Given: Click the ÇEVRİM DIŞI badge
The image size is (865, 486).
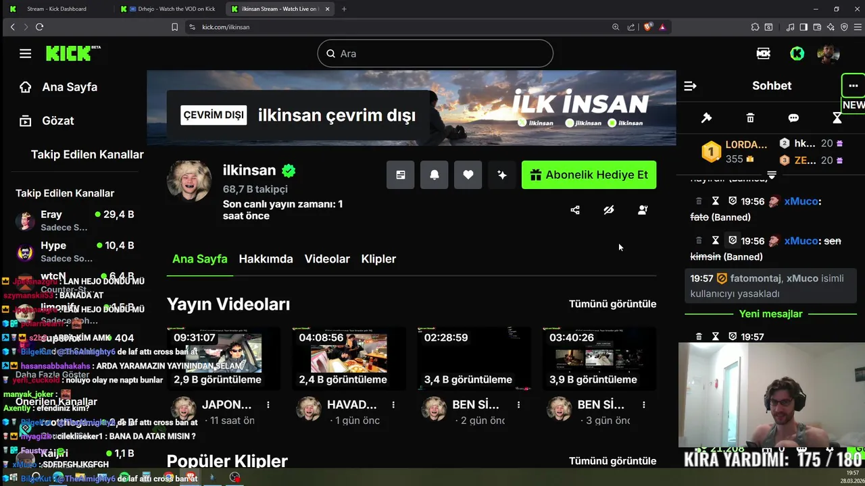Looking at the screenshot, I should 214,115.
